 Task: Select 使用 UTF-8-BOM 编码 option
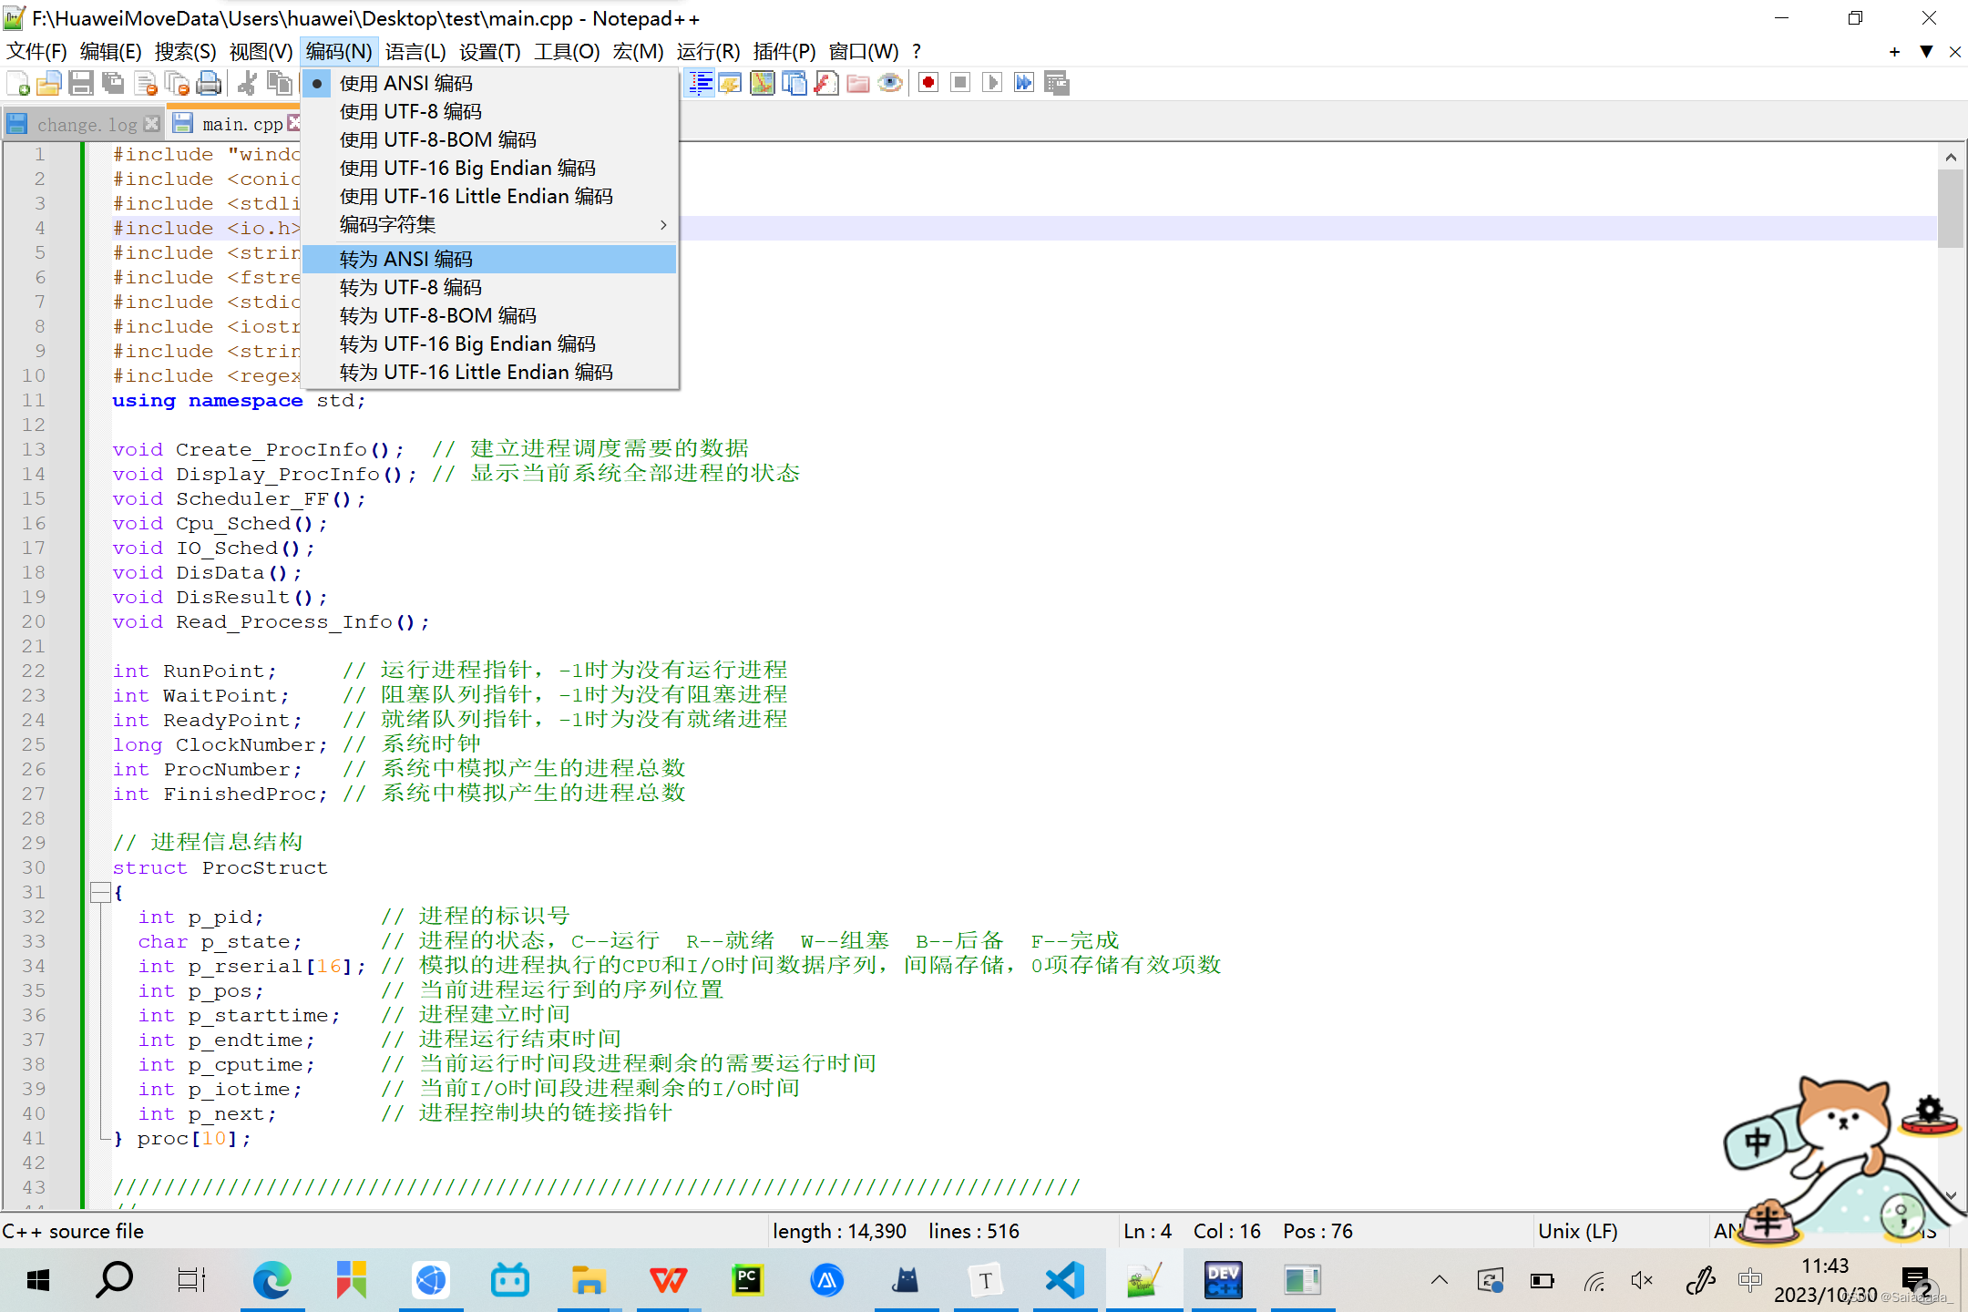click(x=437, y=140)
